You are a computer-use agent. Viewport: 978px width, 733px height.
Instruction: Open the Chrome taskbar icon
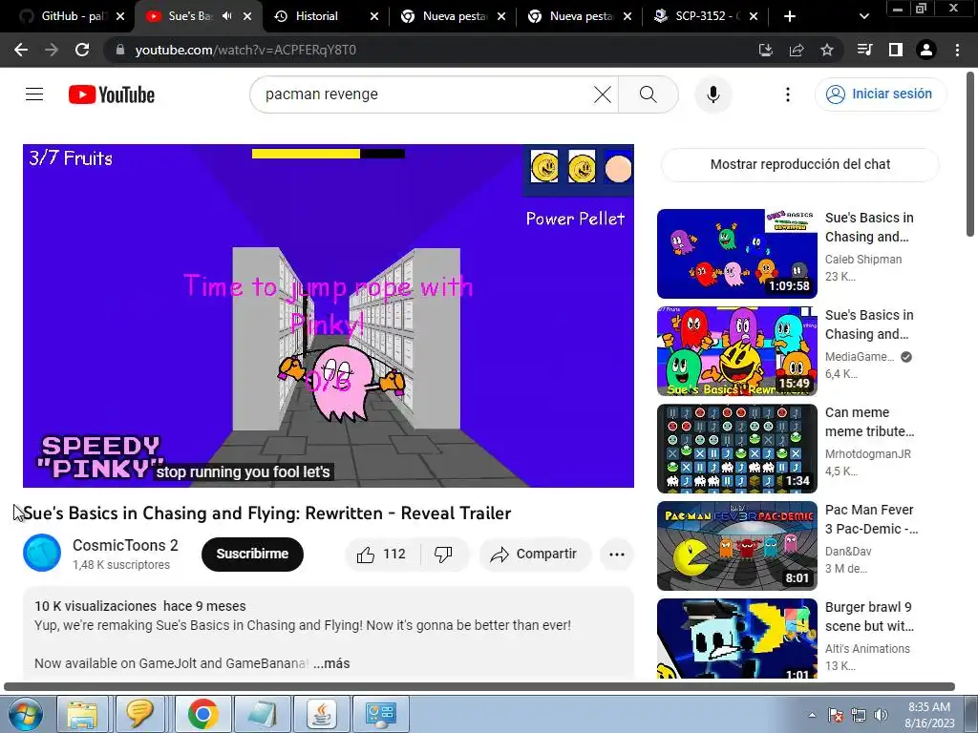click(202, 714)
